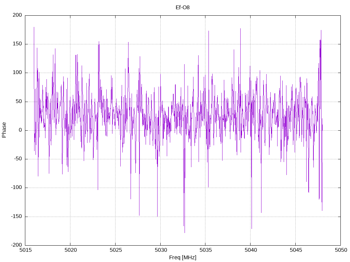Viewport: 350px width, 262px height.
Task: Click x-axis tick label 5050
Action: click(x=341, y=250)
